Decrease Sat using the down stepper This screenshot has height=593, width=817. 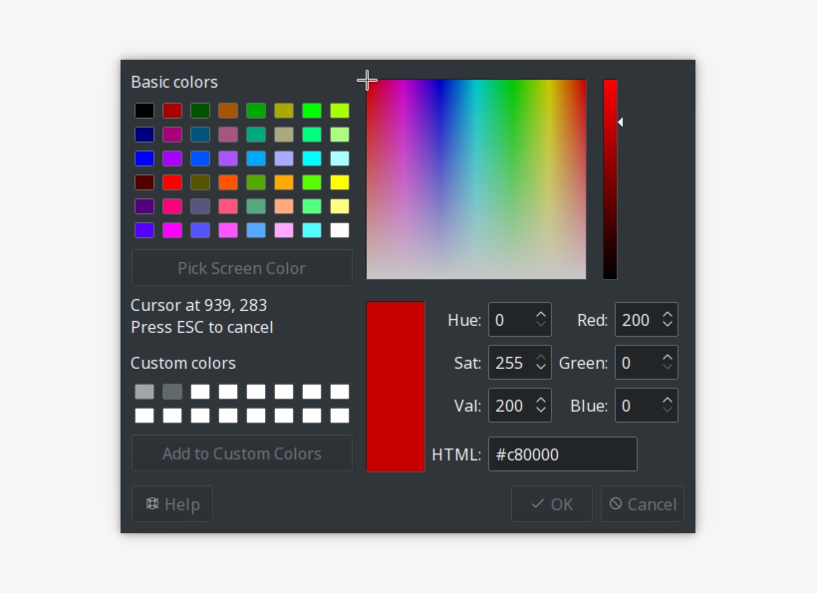point(541,369)
